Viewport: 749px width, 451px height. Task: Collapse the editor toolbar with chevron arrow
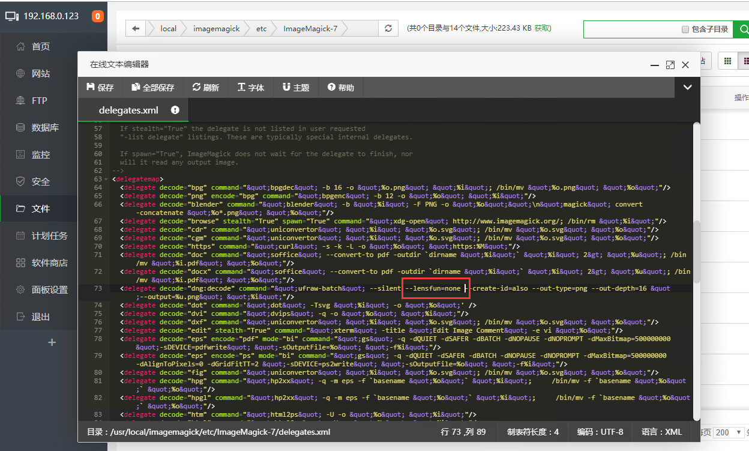click(688, 88)
